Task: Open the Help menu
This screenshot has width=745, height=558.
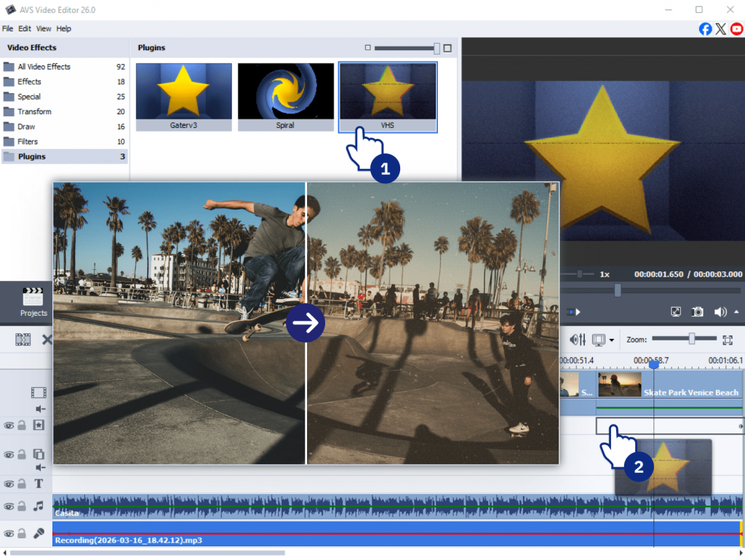Action: 64,28
